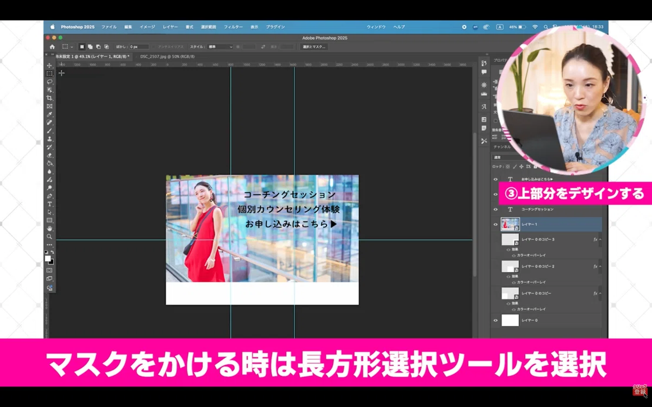Select the Lasso tool

pos(49,81)
